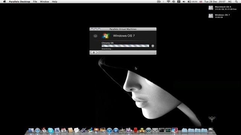Viewport: 241px width, 135px height.
Task: Launch Safari from the dock
Action: click(x=38, y=130)
